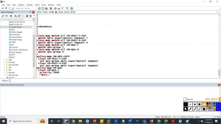Click the Quick Connect lightning bolt icon

click(6, 9)
